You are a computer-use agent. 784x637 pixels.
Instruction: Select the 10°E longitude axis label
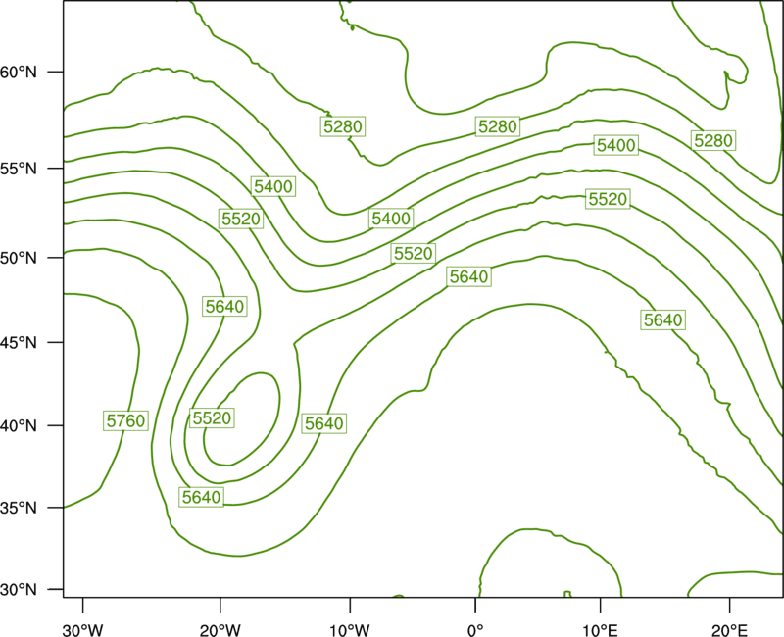(600, 630)
